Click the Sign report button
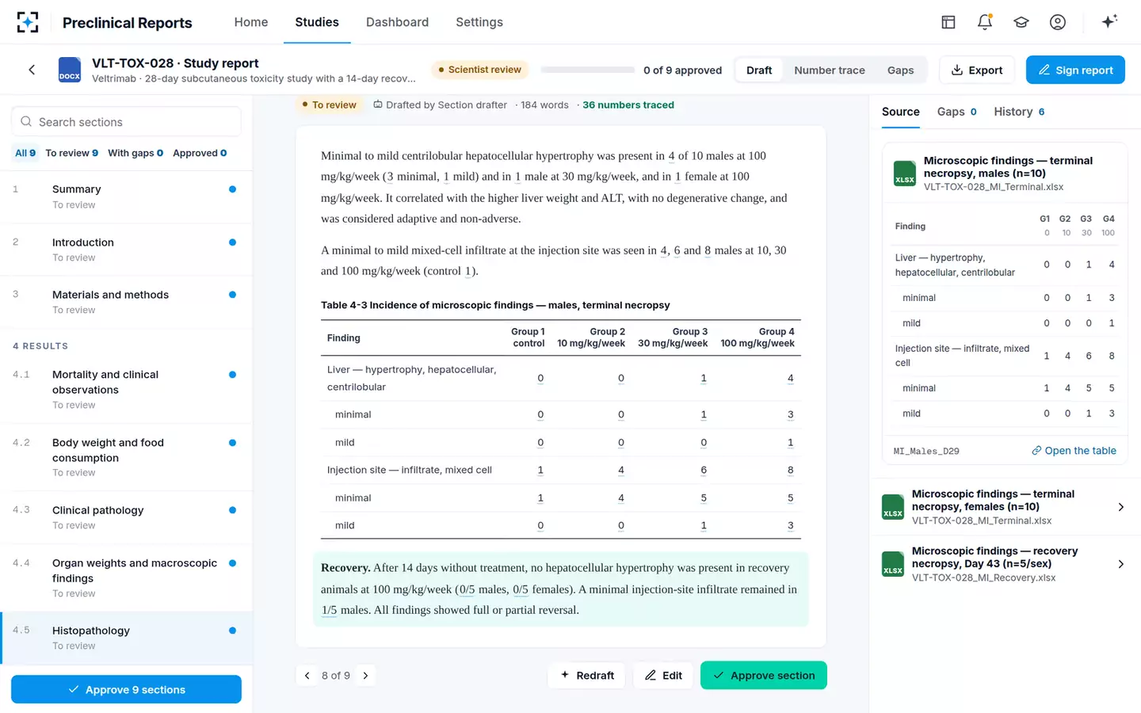Image resolution: width=1141 pixels, height=713 pixels. point(1075,70)
